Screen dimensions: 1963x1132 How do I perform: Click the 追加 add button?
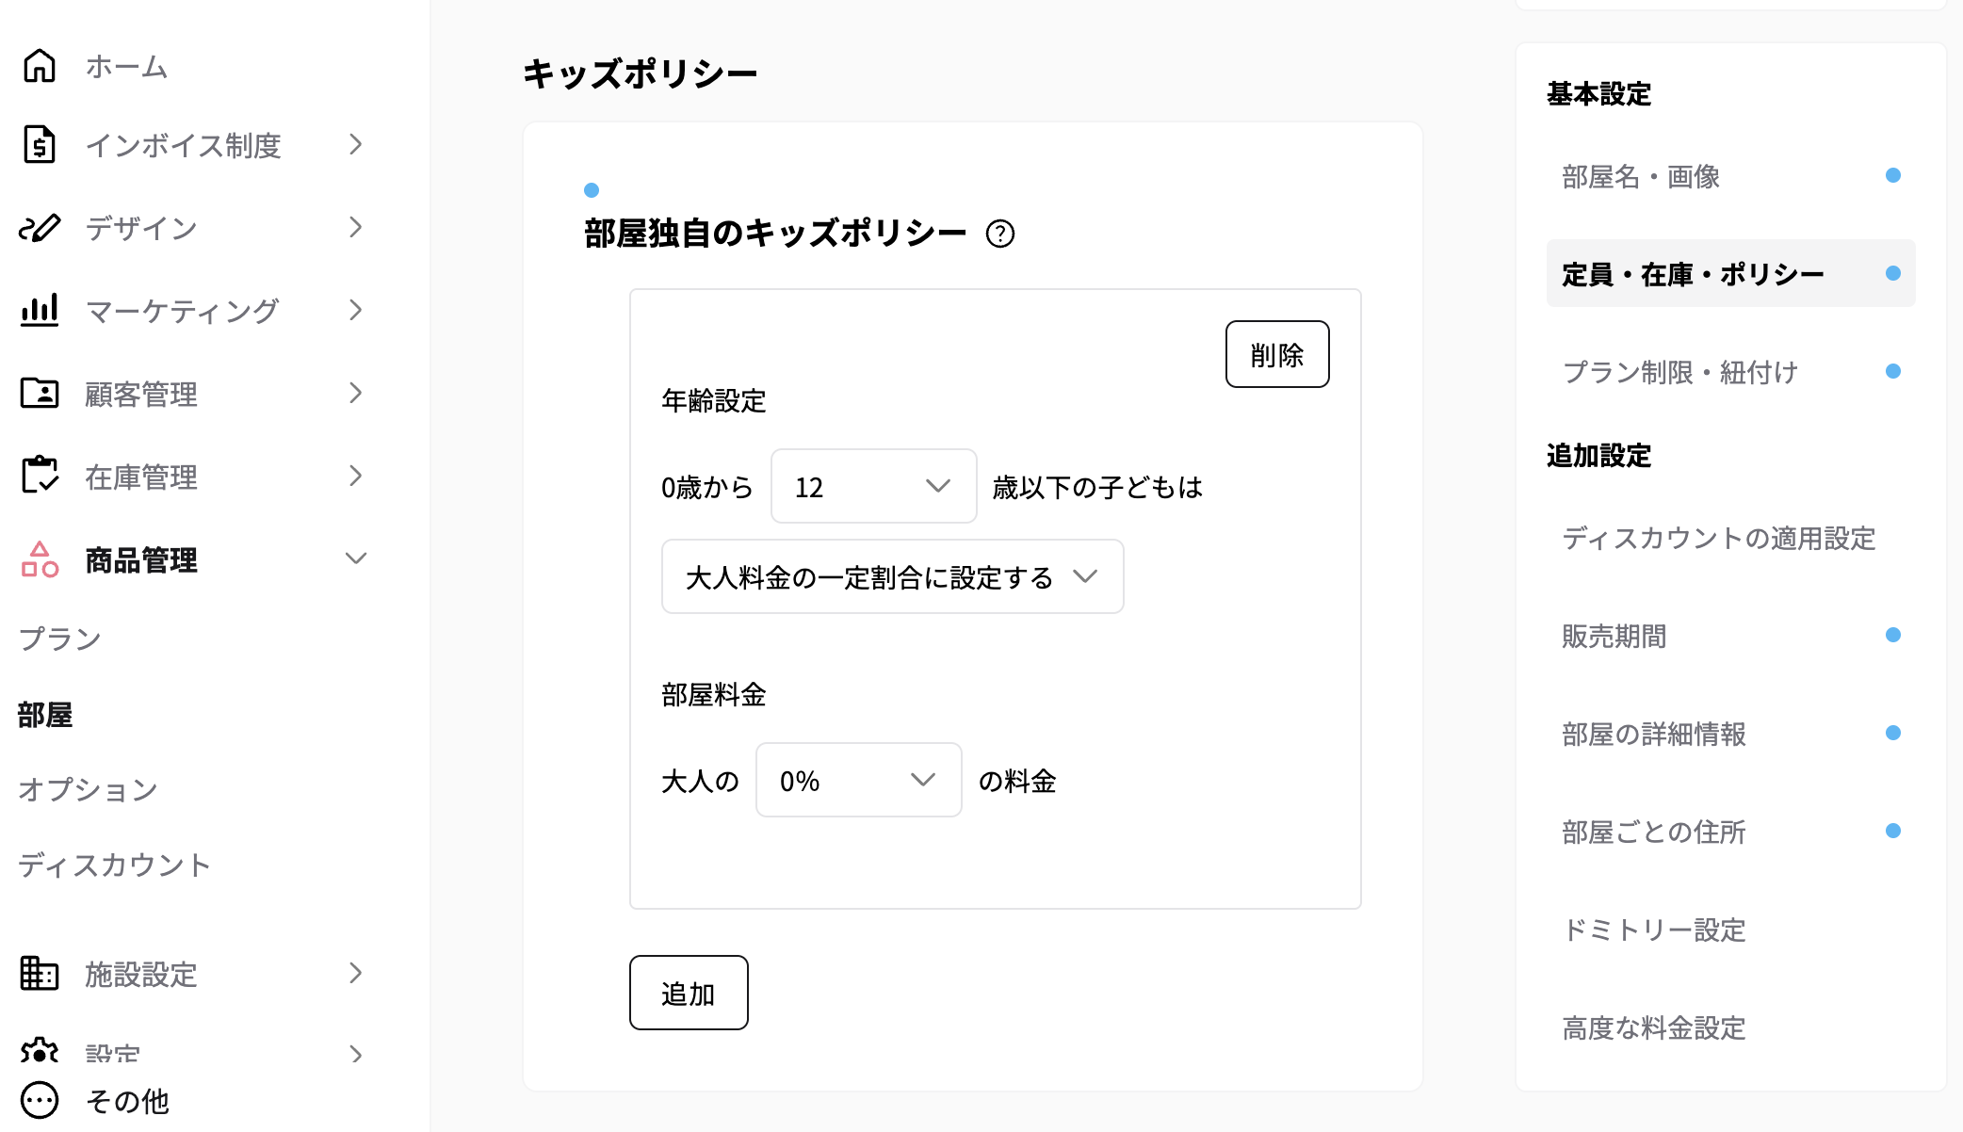click(x=689, y=992)
